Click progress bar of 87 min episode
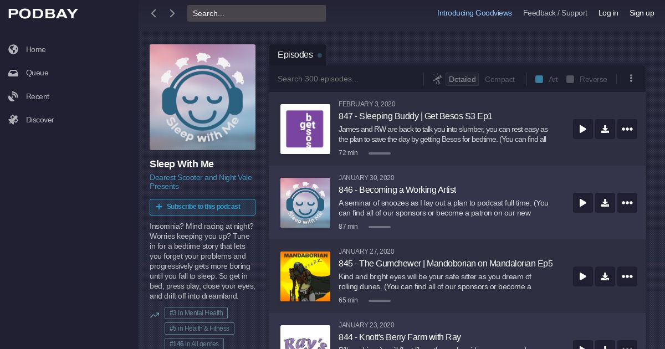 (380, 227)
